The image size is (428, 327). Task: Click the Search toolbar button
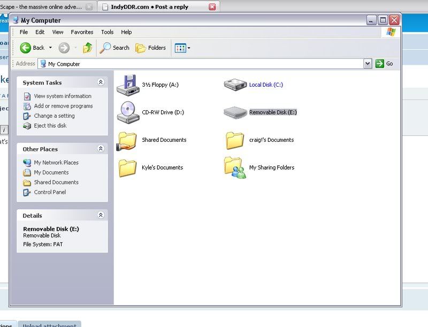114,48
